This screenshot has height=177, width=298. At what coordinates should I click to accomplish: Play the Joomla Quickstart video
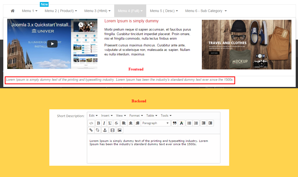point(52,44)
